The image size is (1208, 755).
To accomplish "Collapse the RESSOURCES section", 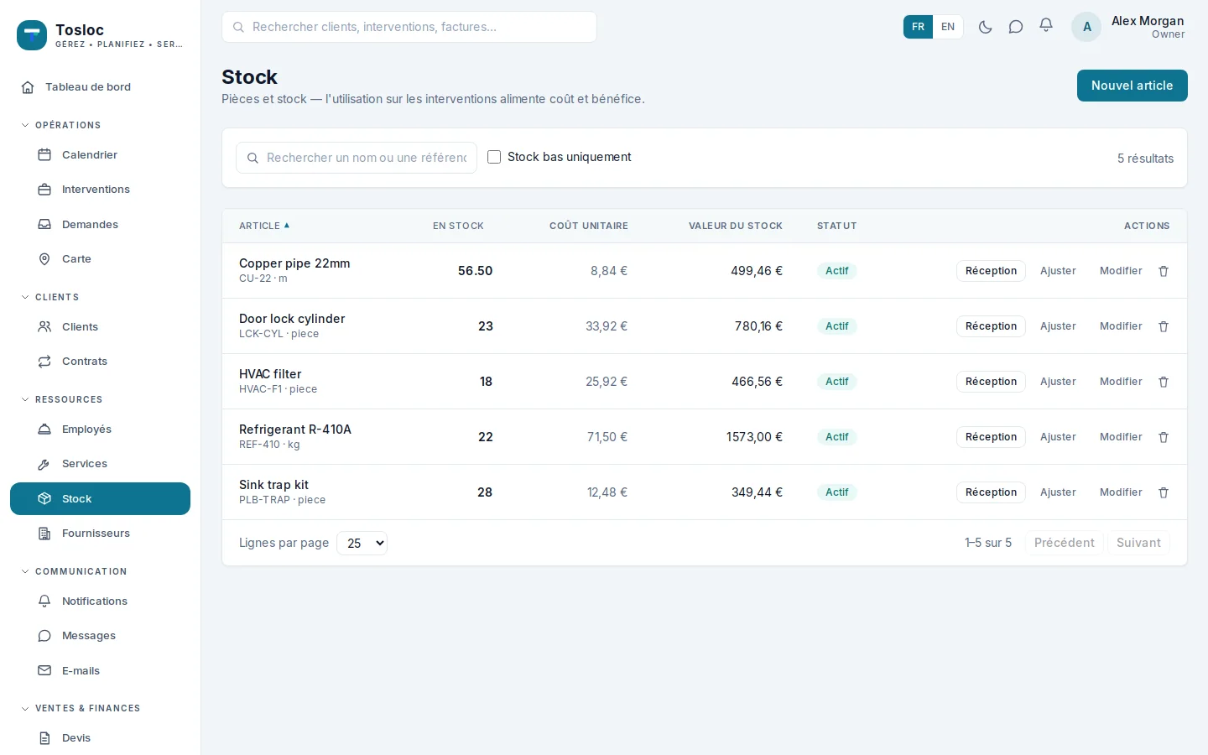I will coord(61,399).
